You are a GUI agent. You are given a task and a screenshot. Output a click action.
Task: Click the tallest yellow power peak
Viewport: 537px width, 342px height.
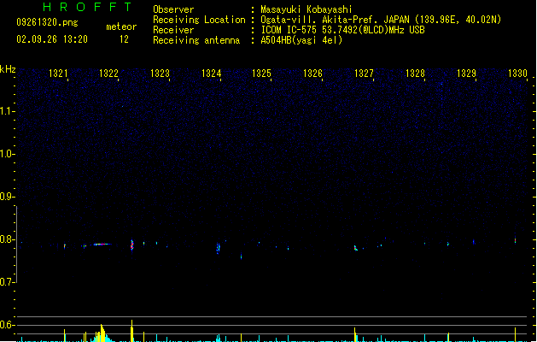click(x=131, y=331)
